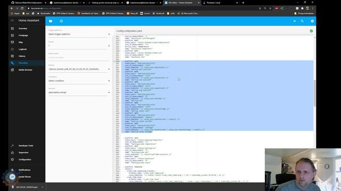Switch to the GitHub WatchMonUdpListener tab
The image size is (341, 191).
(28, 3)
